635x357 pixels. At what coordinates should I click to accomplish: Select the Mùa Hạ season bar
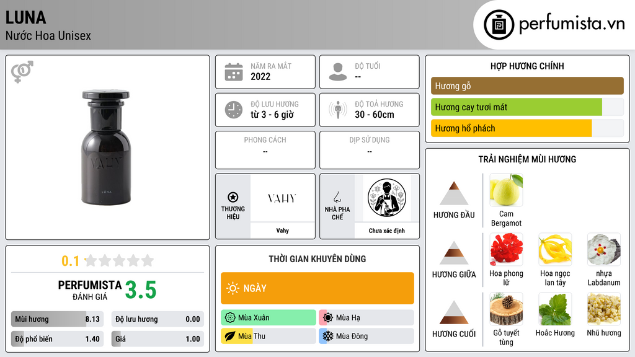[x=366, y=318]
